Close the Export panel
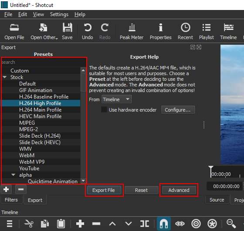The height and width of the screenshot is (231, 244). (x=199, y=47)
